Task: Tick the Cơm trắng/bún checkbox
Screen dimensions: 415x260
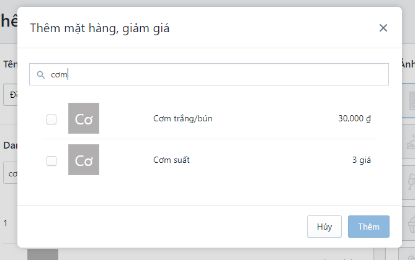Action: click(51, 119)
